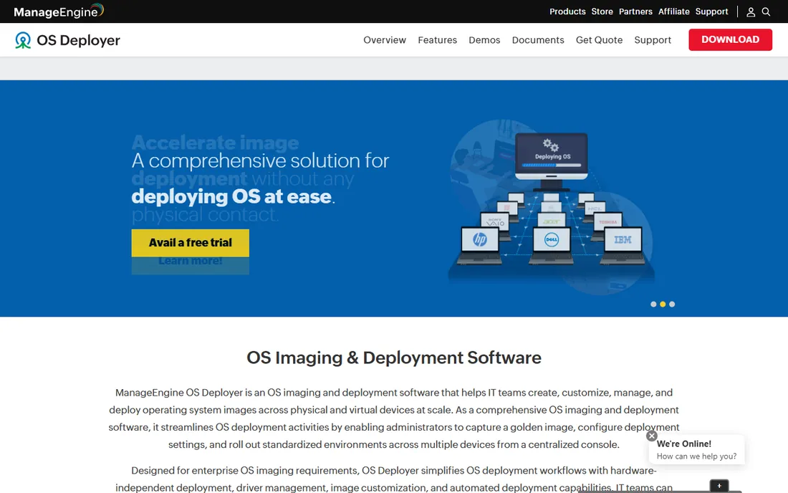This screenshot has height=493, width=788.
Task: Open Store in top bar
Action: coord(602,11)
